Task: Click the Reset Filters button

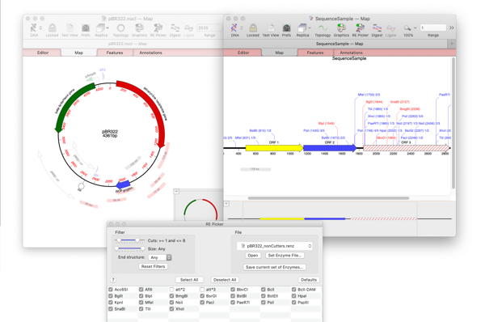Action: point(153,266)
